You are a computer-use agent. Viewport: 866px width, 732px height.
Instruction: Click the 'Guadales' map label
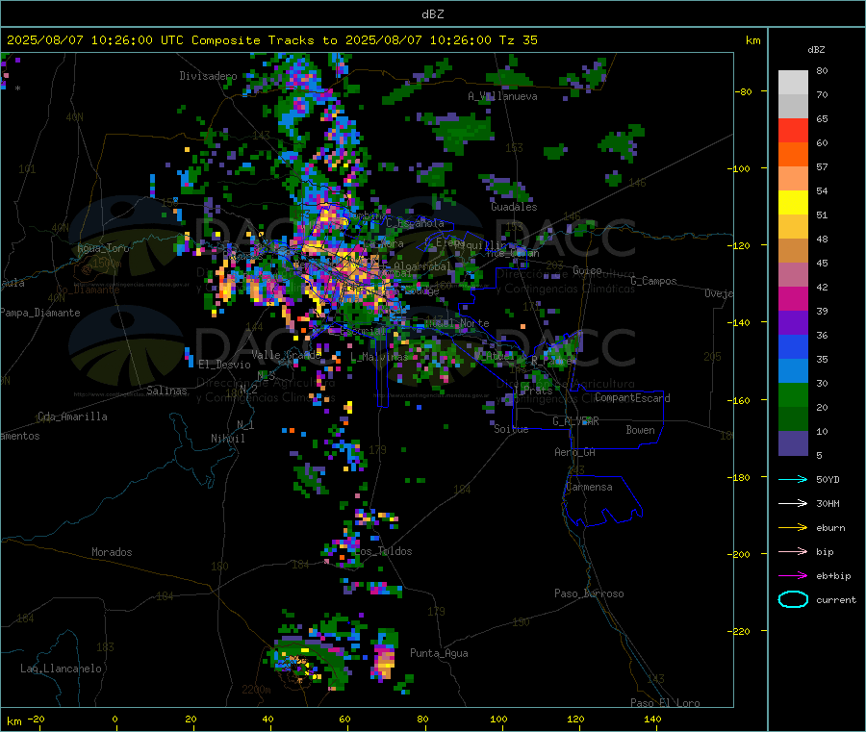click(514, 207)
